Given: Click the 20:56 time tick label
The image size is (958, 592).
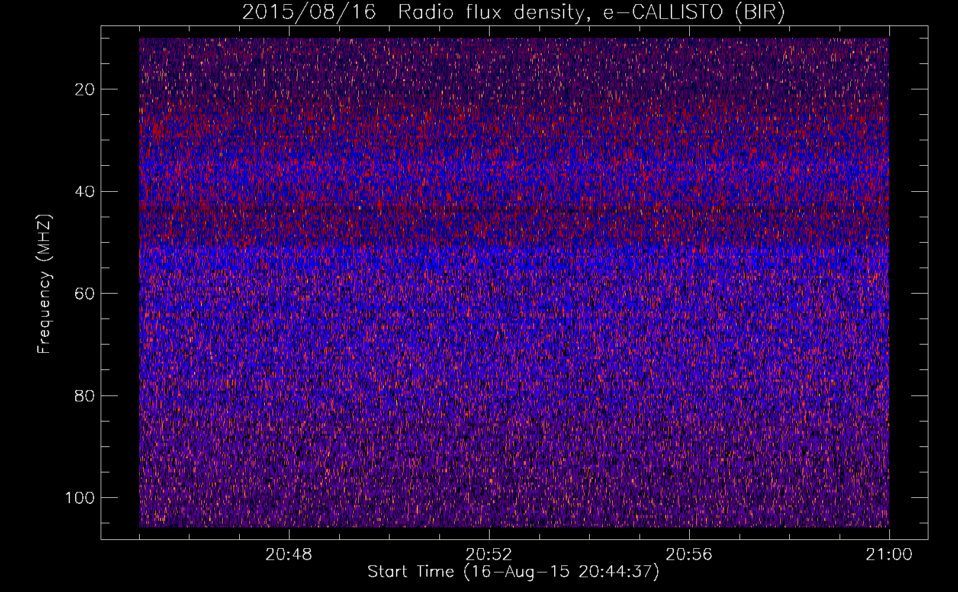Looking at the screenshot, I should tap(689, 555).
